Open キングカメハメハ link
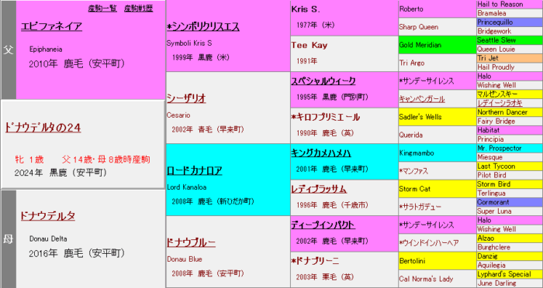 [x=321, y=153]
